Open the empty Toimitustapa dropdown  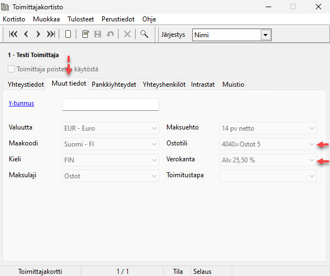pos(268,176)
